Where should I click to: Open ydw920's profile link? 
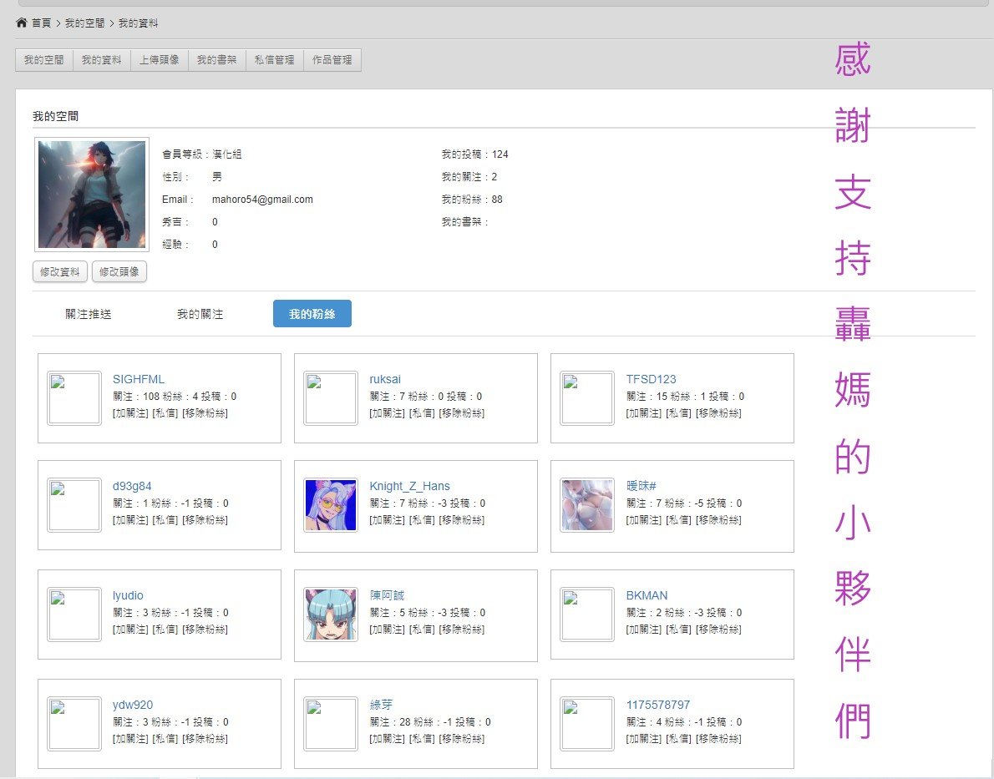point(133,705)
